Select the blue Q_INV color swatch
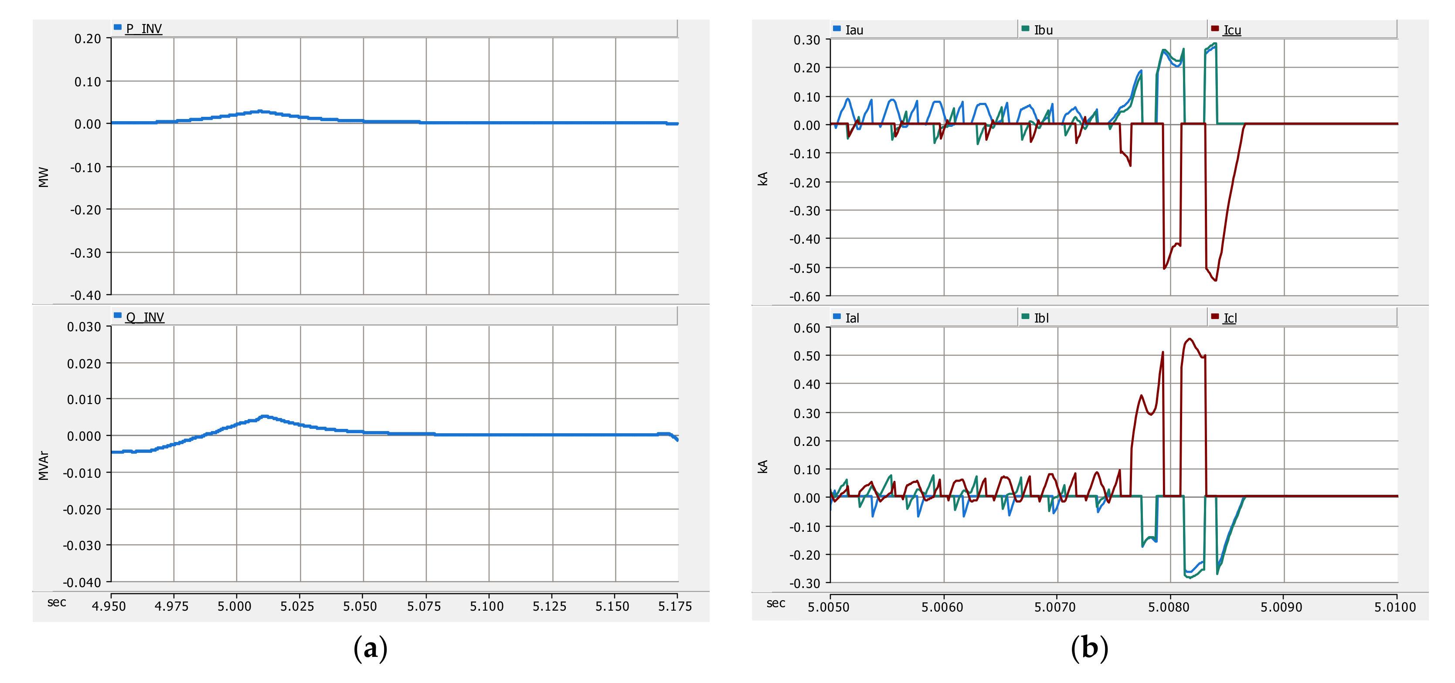Image resolution: width=1455 pixels, height=683 pixels. click(118, 315)
